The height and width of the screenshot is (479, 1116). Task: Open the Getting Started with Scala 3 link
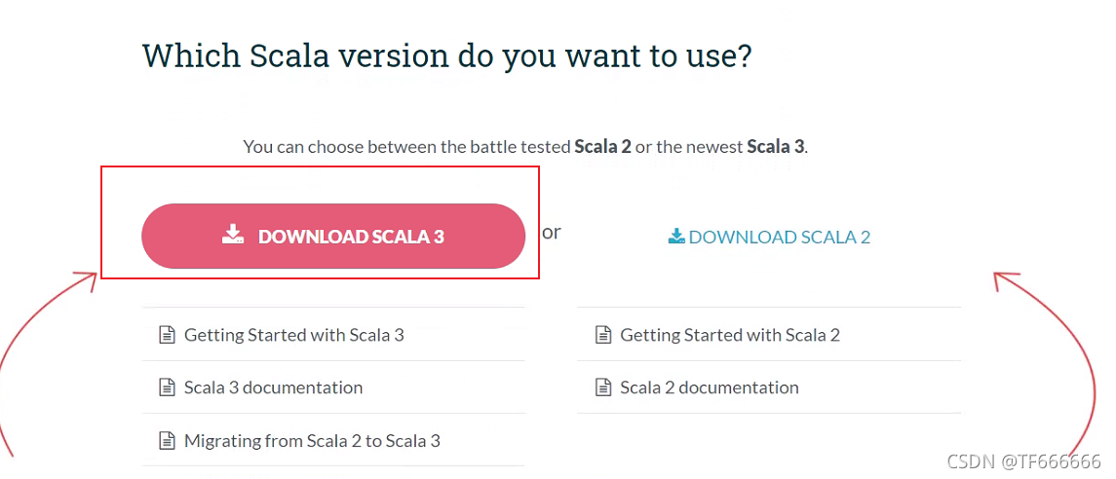(293, 335)
